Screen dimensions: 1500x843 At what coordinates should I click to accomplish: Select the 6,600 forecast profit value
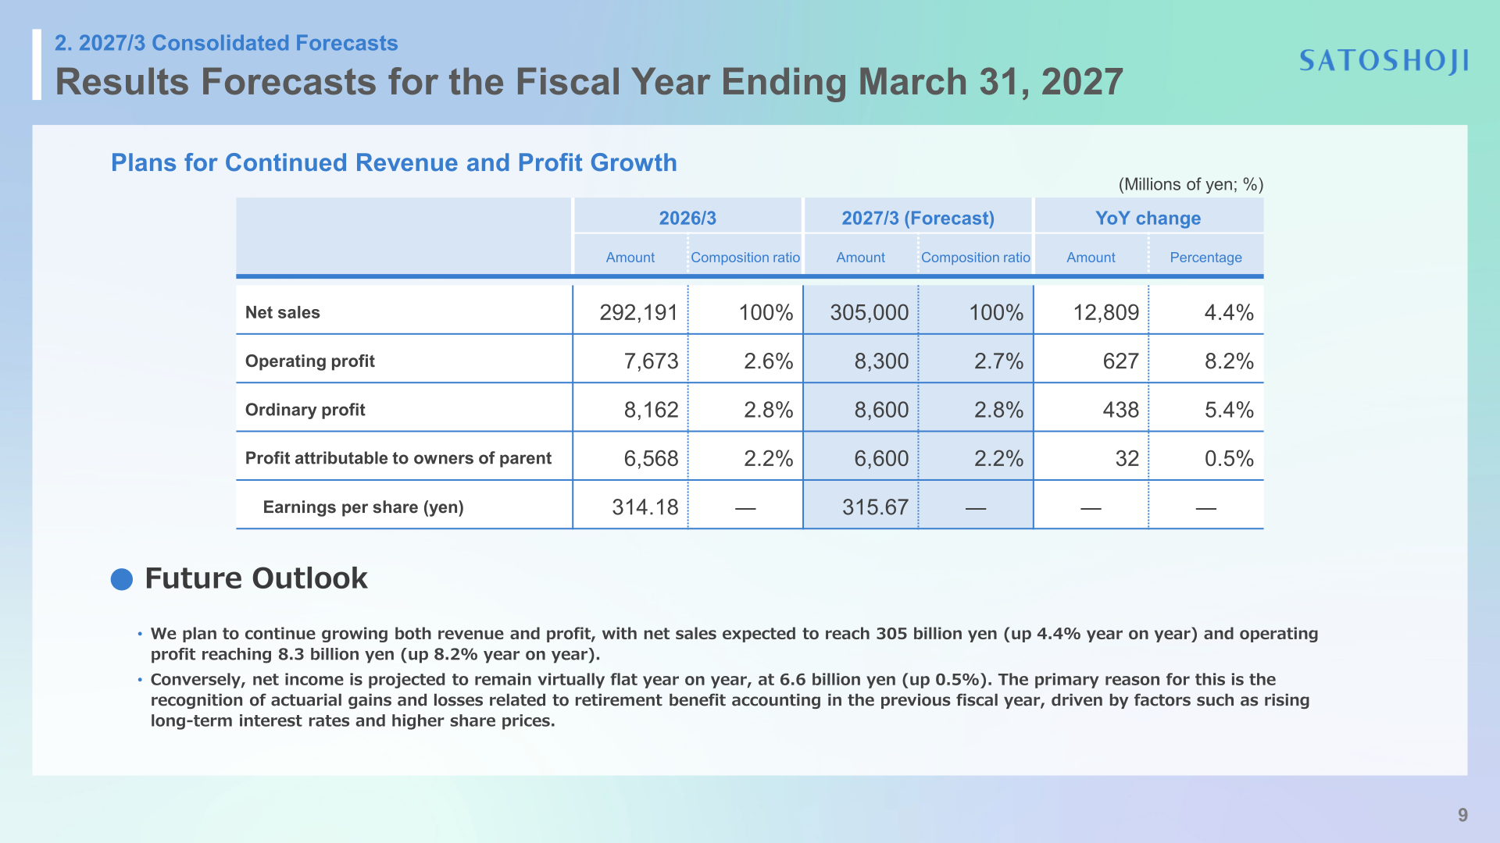click(881, 458)
